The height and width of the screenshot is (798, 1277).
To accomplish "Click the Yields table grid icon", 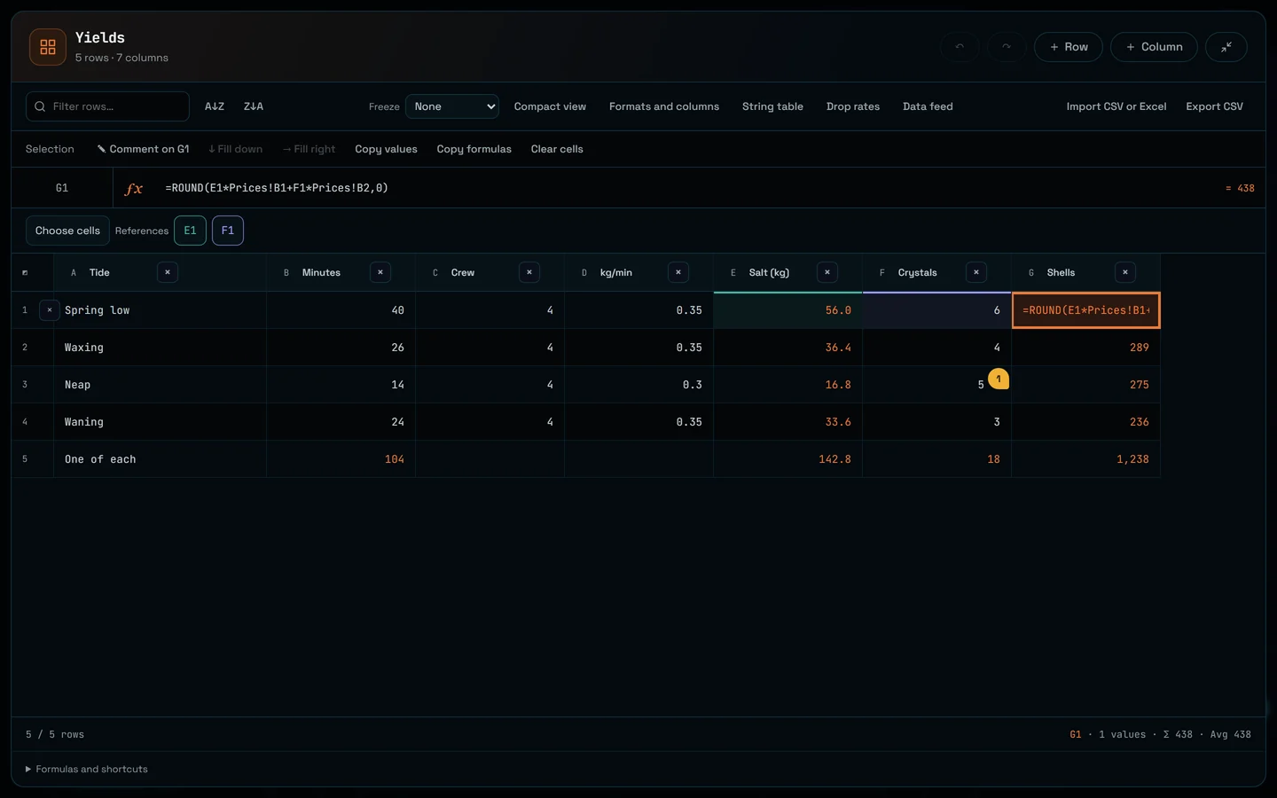I will coord(48,47).
